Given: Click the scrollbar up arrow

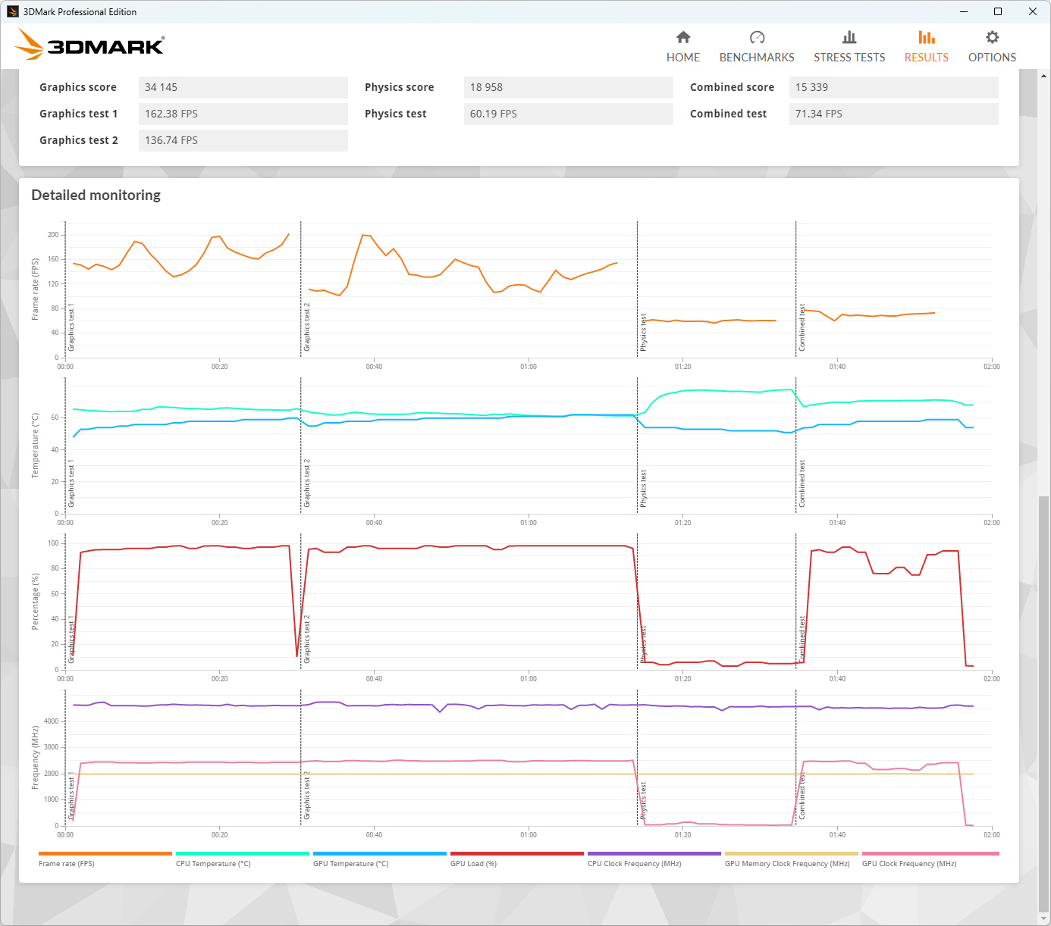Looking at the screenshot, I should tap(1043, 76).
